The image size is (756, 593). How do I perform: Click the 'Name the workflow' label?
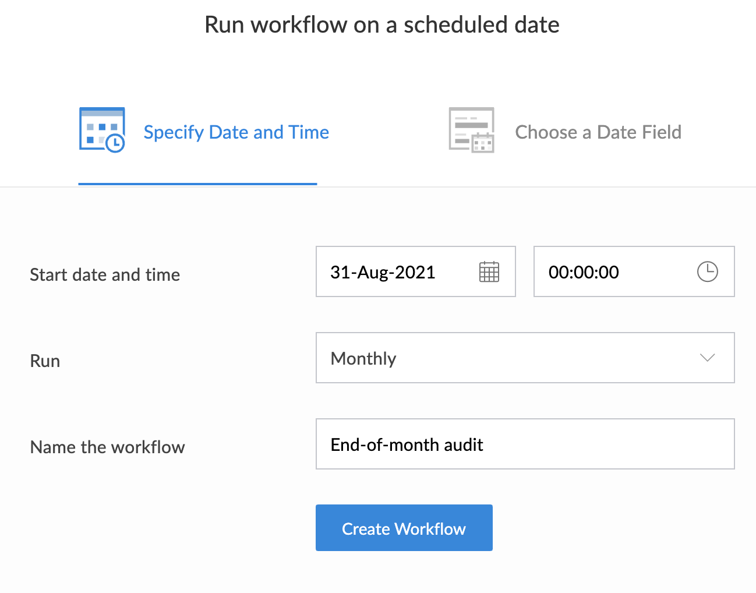pos(107,447)
